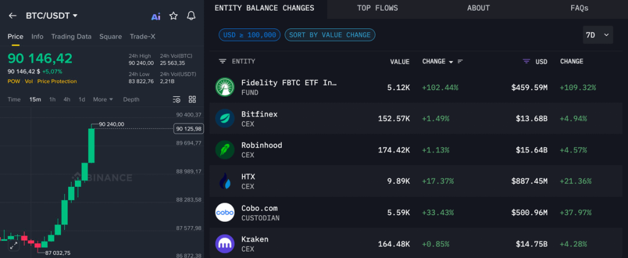
Task: Toggle Sort by Value Change chip
Action: [x=330, y=35]
